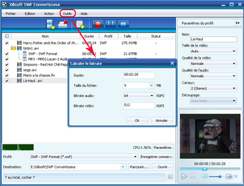Viewport: 244px width, 186px height.
Task: Open the Edition menu
Action: point(30,14)
